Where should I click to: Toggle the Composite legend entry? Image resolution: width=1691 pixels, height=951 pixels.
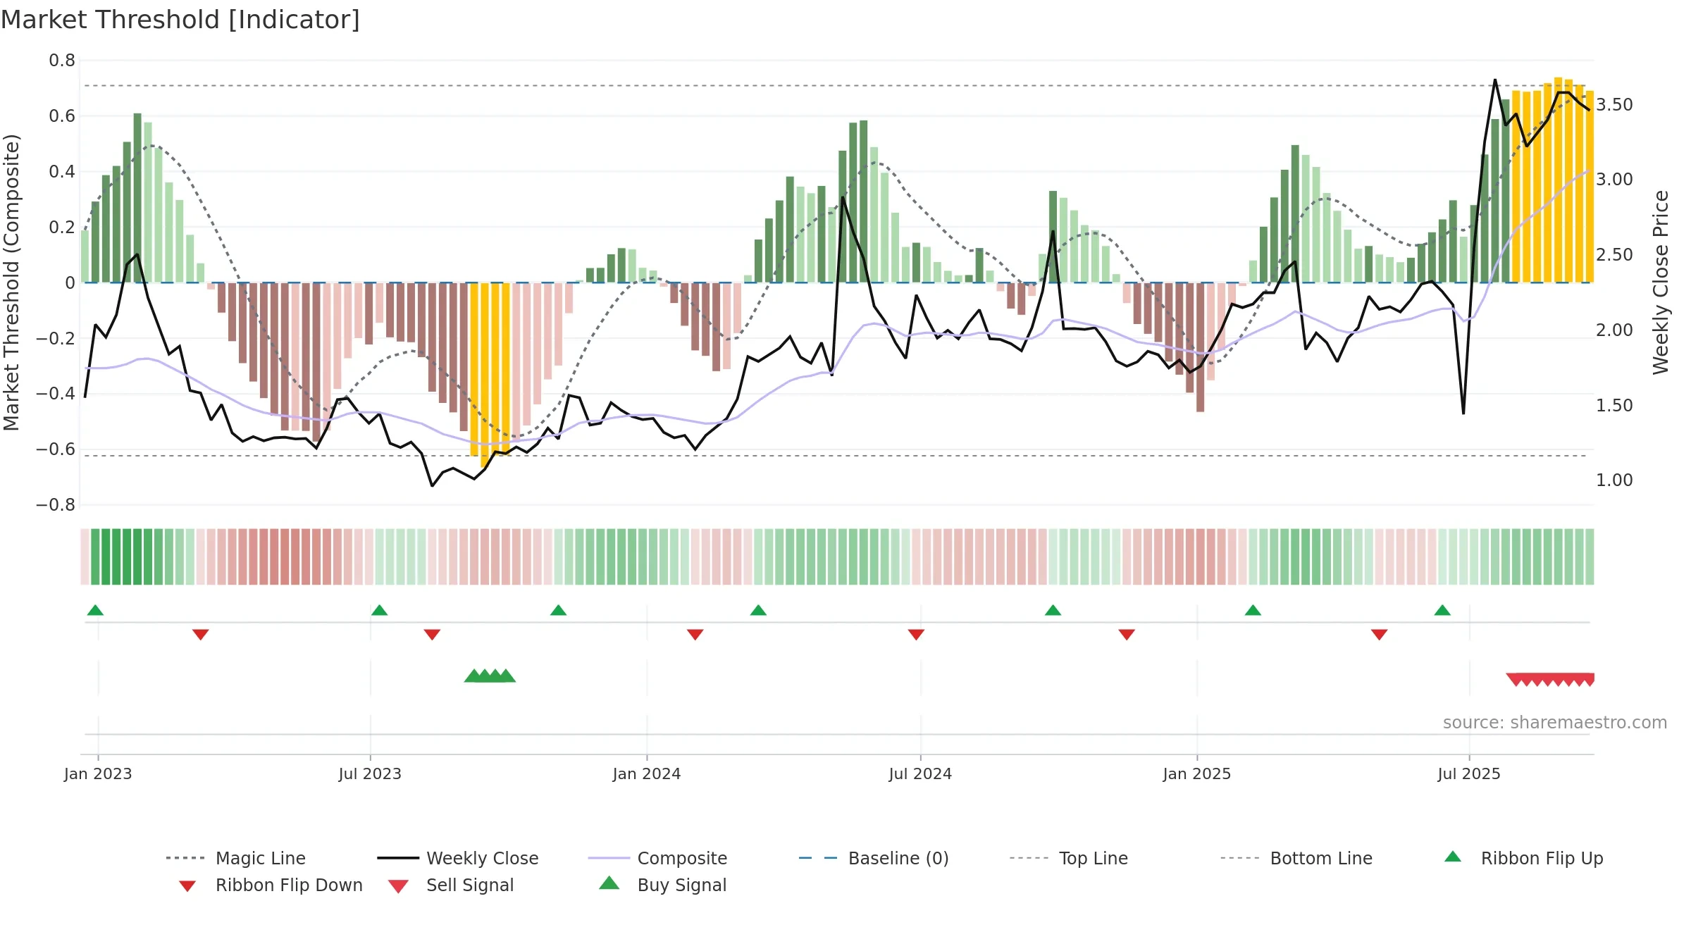[657, 858]
